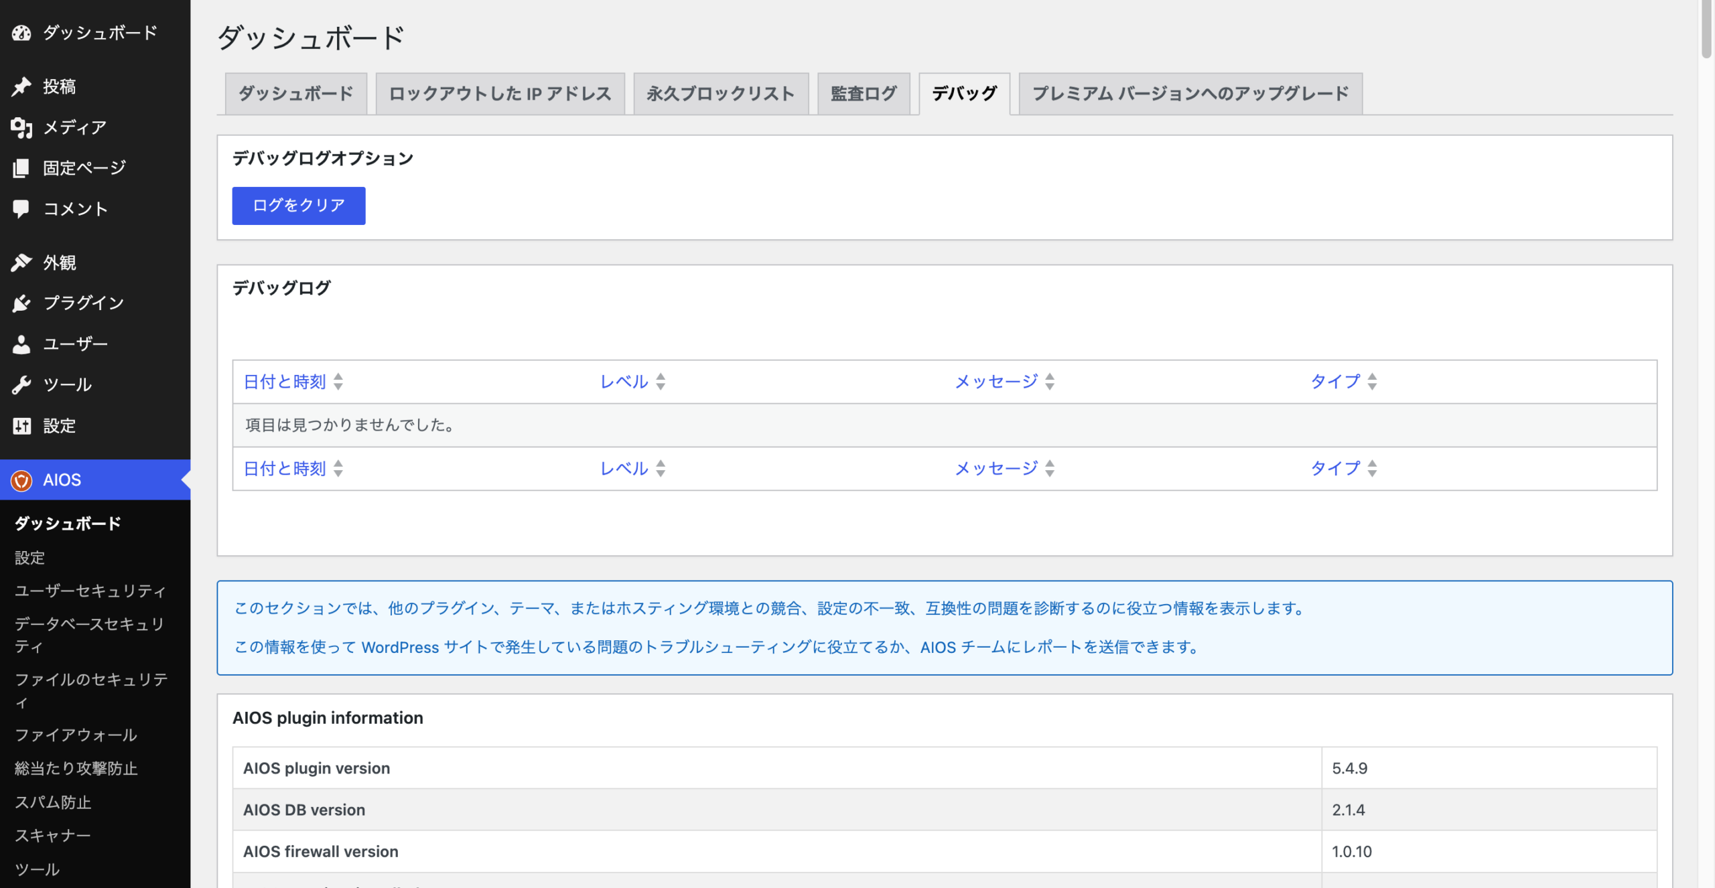Click the ログをクリア button
1715x888 pixels.
[x=299, y=206]
